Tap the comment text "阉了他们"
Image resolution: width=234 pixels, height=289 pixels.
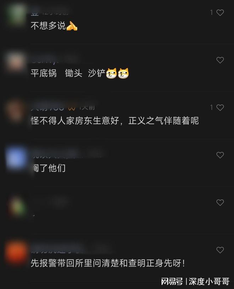(48, 168)
